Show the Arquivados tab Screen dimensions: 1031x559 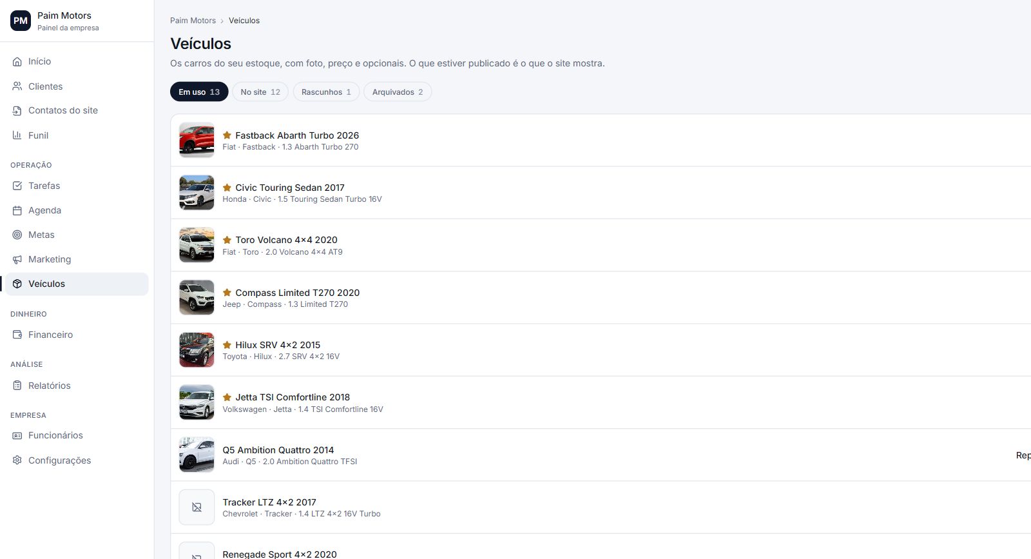click(398, 92)
